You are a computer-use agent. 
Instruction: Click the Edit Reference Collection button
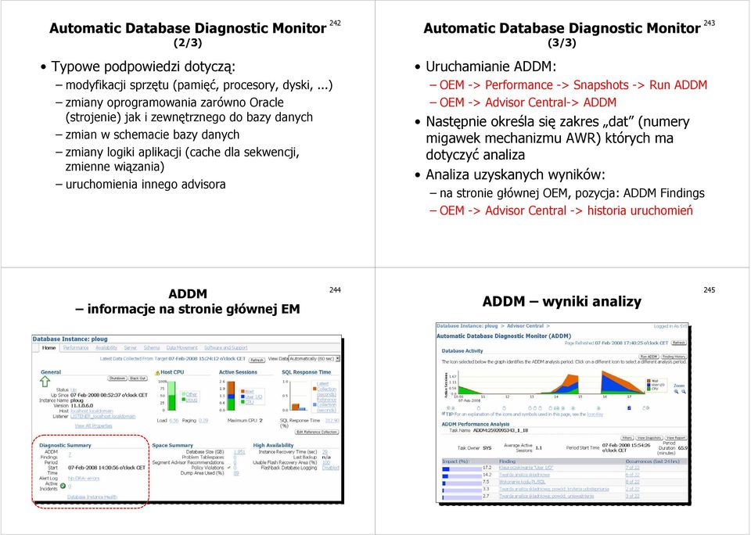(317, 432)
